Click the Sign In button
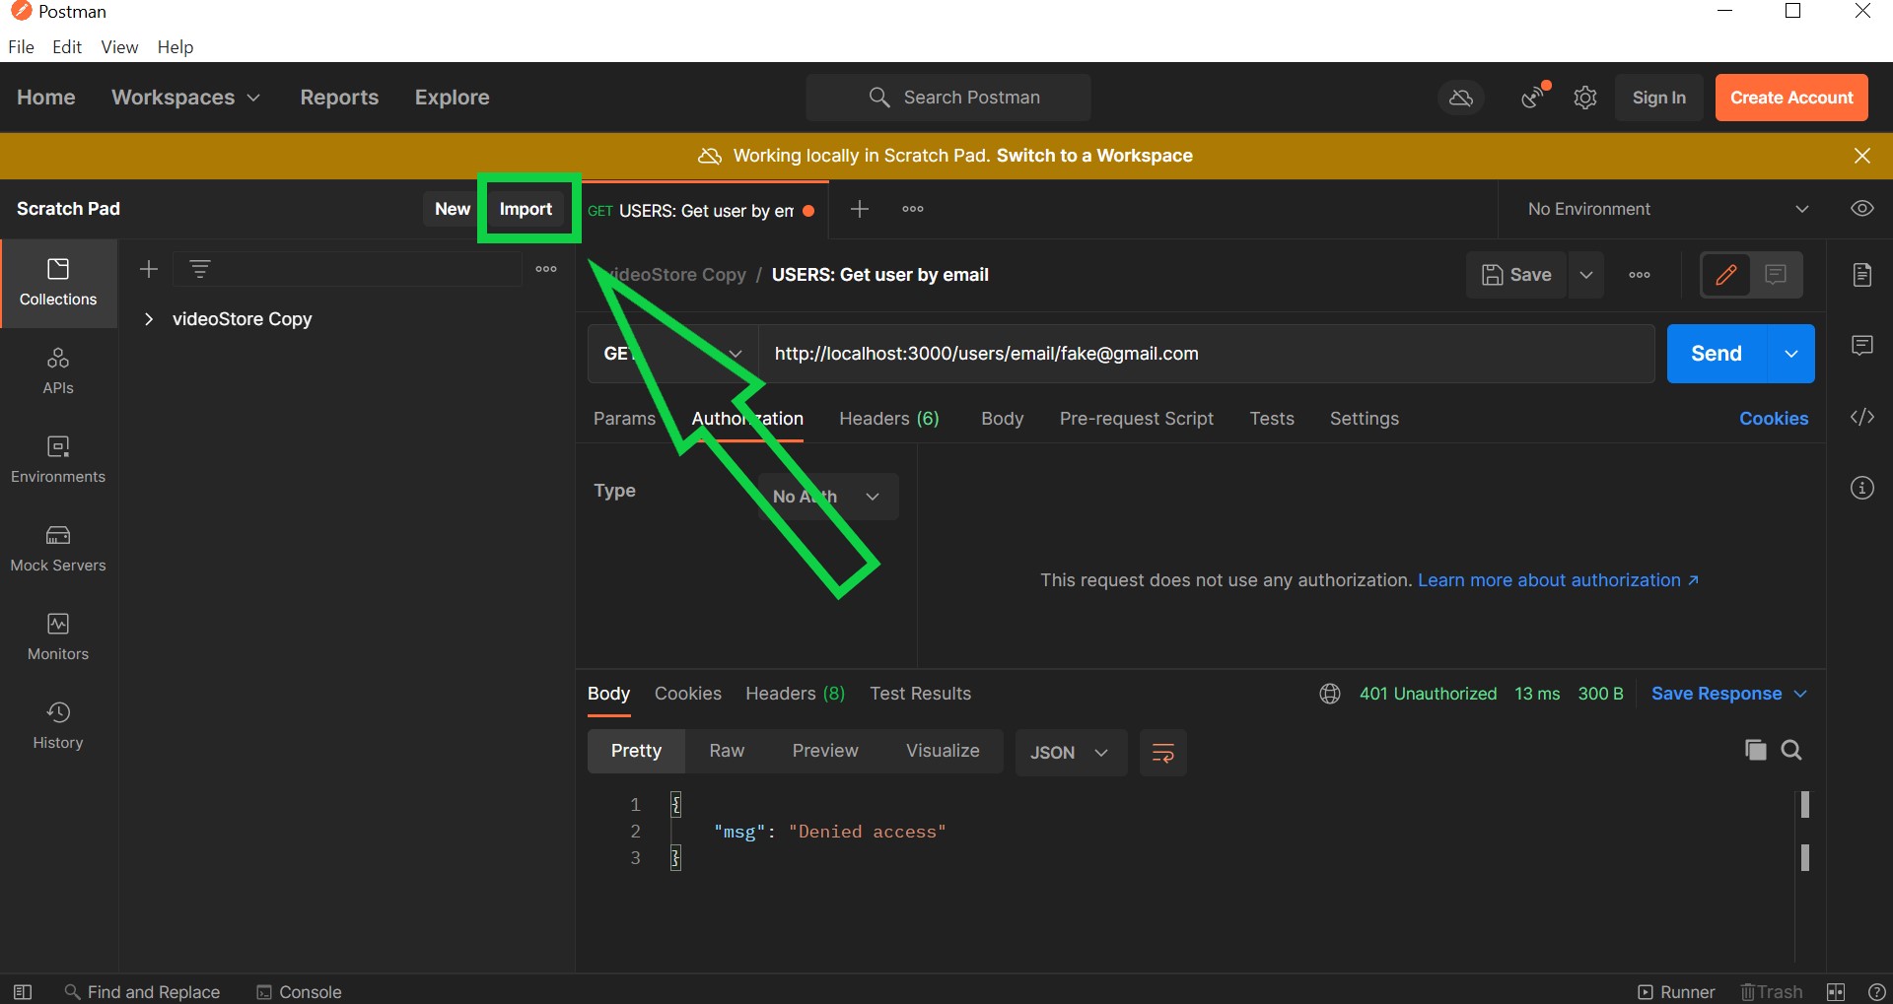 click(x=1658, y=98)
